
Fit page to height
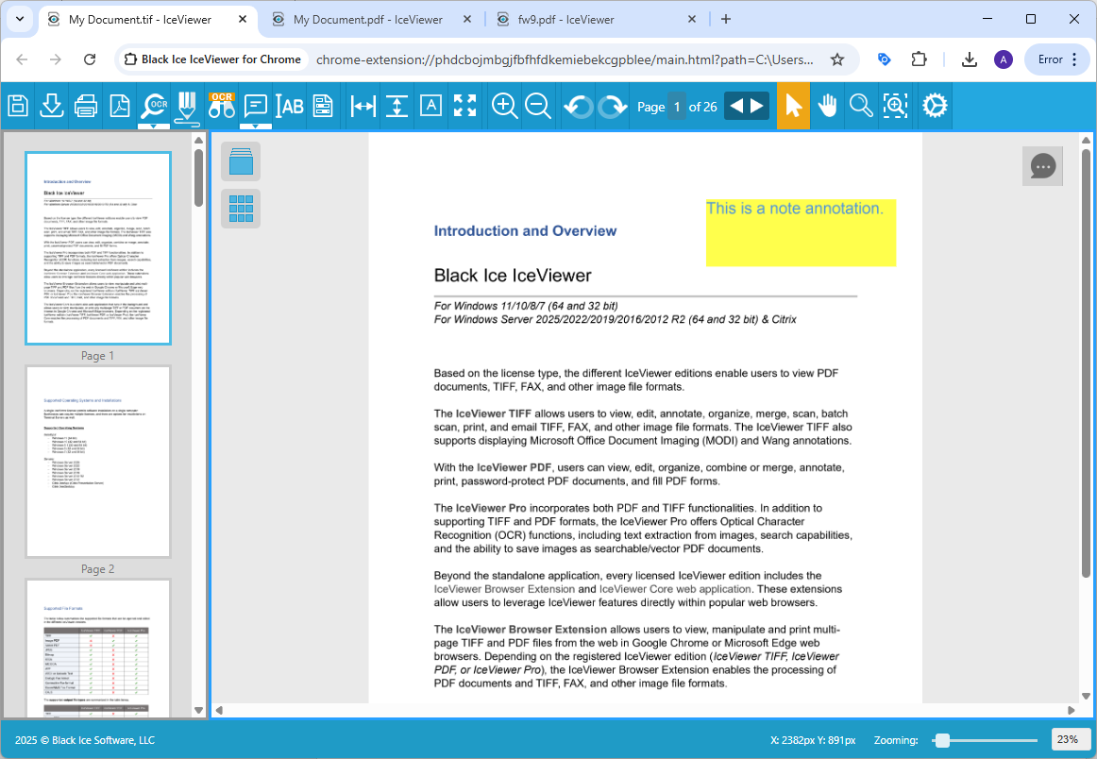click(x=397, y=107)
